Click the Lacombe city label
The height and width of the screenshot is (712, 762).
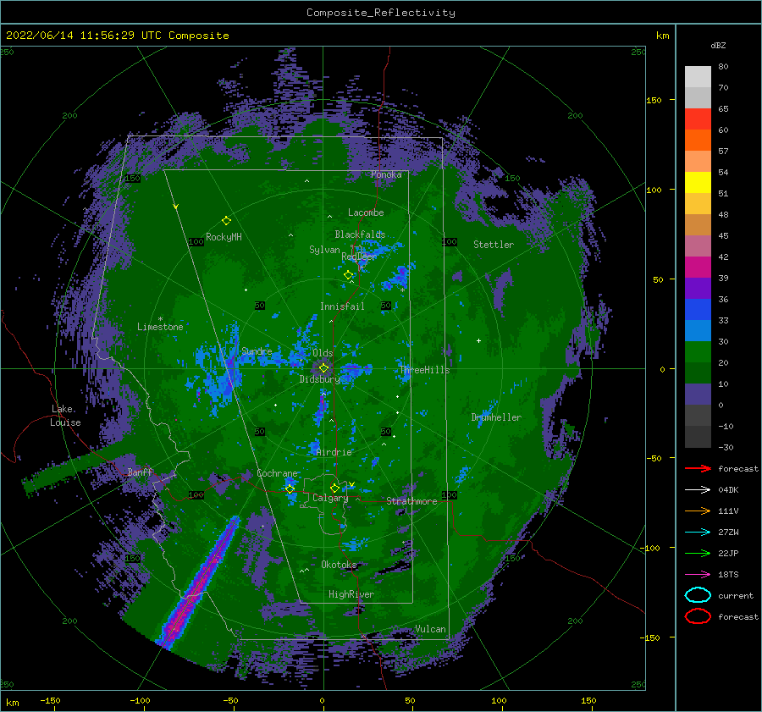pyautogui.click(x=366, y=212)
